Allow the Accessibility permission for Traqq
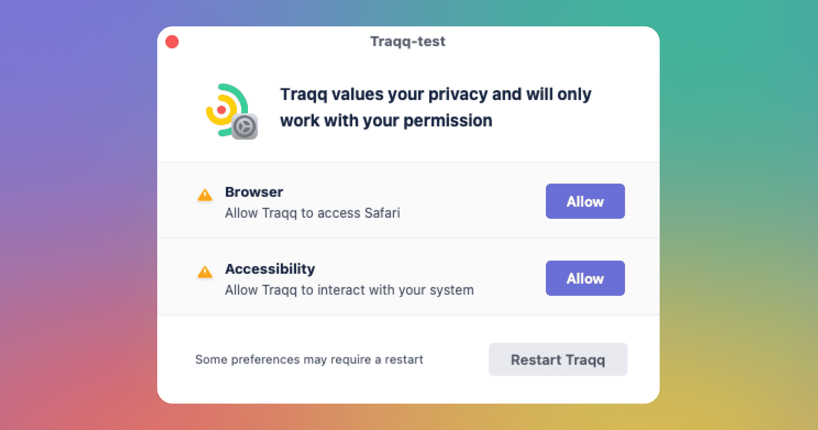The image size is (818, 430). pyautogui.click(x=585, y=278)
